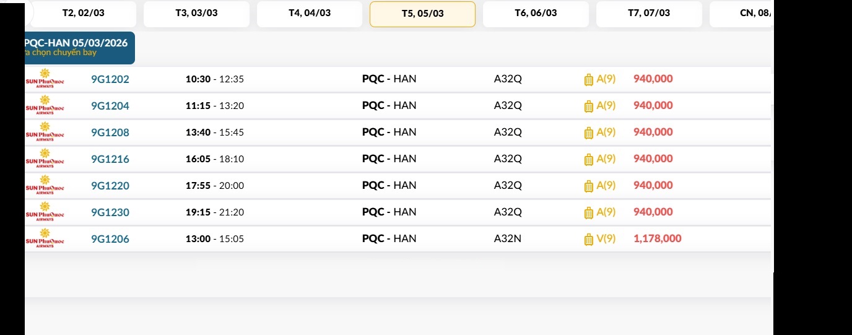Select the T3, 03/03 date tab
The width and height of the screenshot is (852, 335).
[196, 14]
